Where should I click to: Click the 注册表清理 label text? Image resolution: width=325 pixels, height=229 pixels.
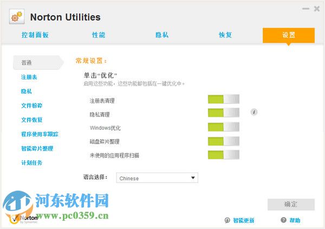click(102, 101)
